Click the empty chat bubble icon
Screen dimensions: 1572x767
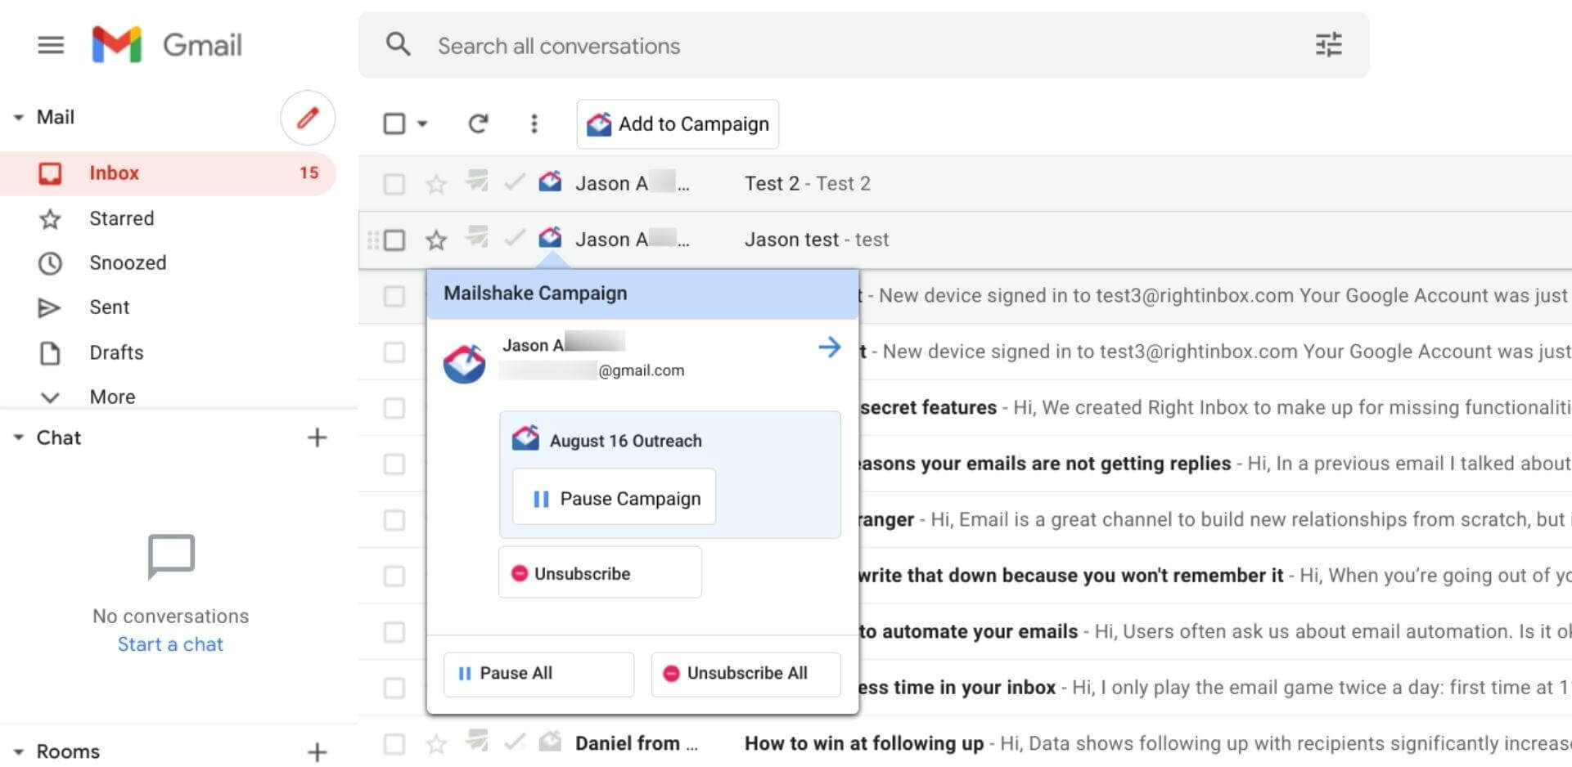(171, 557)
